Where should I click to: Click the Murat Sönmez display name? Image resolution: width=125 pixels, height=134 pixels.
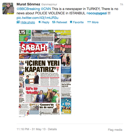(x=28, y=4)
